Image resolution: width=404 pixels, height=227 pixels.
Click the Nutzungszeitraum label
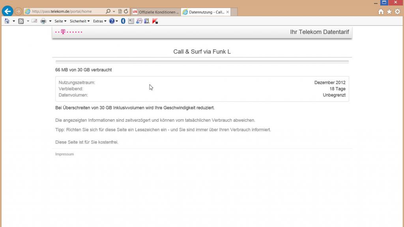point(77,83)
